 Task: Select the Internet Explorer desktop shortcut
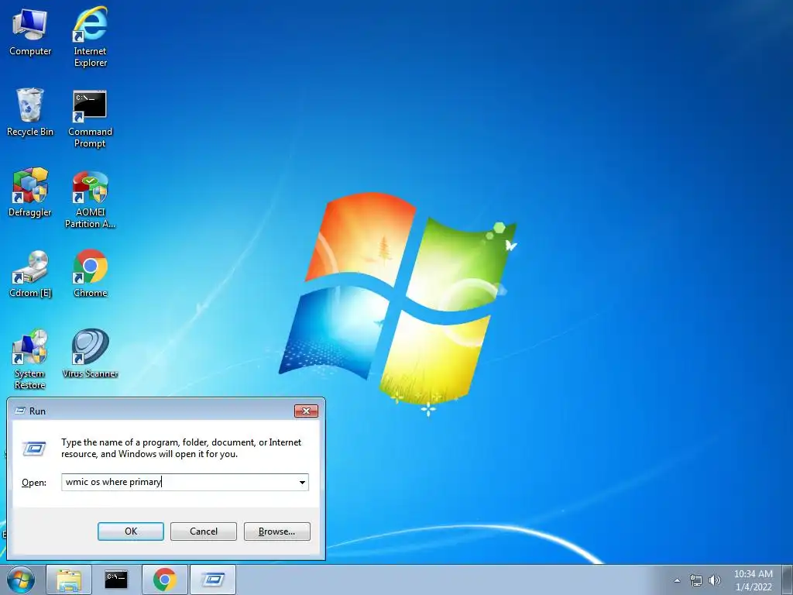90,36
